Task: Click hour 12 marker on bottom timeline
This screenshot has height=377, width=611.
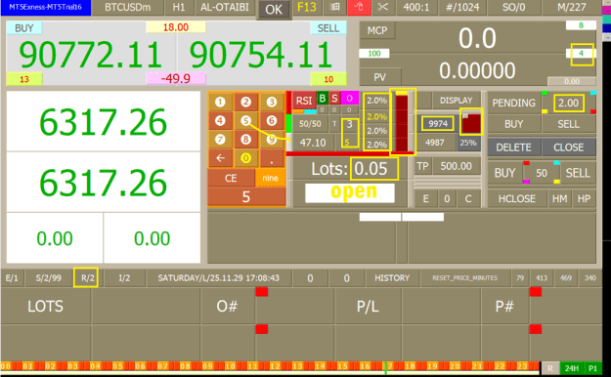Action: (x=276, y=366)
